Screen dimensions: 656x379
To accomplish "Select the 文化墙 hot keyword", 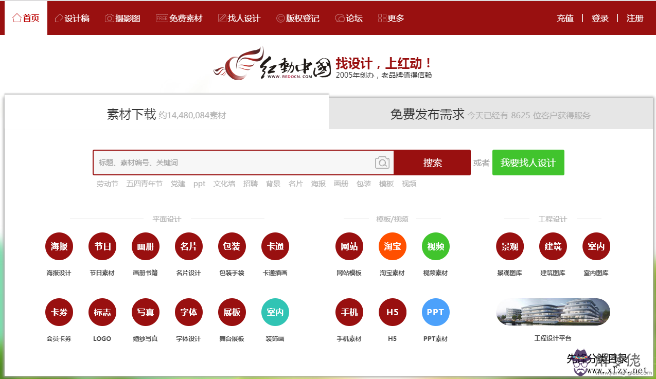I will coord(224,184).
